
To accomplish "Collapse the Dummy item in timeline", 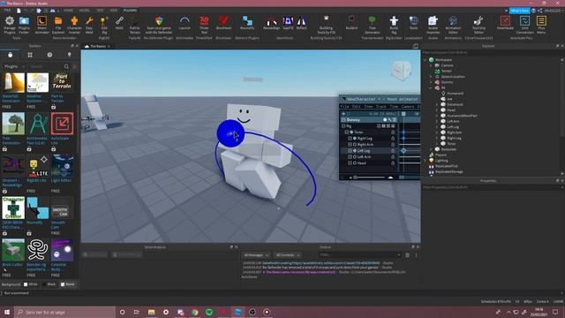I will [x=343, y=120].
